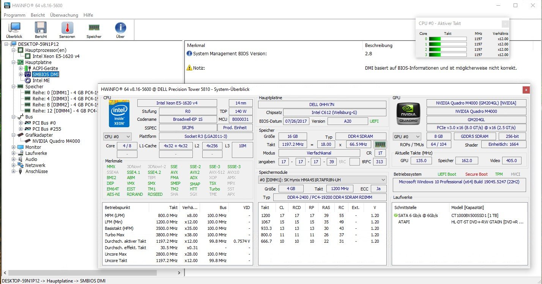
Task: Select Intel ME in the tree
Action: tap(41, 81)
